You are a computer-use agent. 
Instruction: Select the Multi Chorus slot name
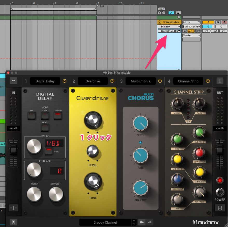pyautogui.click(x=140, y=81)
